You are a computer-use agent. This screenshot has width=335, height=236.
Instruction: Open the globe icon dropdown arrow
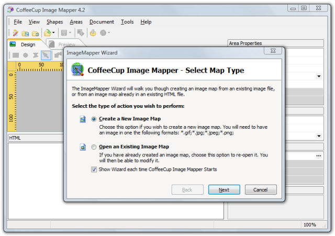pos(109,32)
